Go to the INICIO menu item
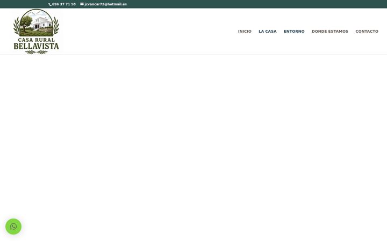 click(x=245, y=31)
